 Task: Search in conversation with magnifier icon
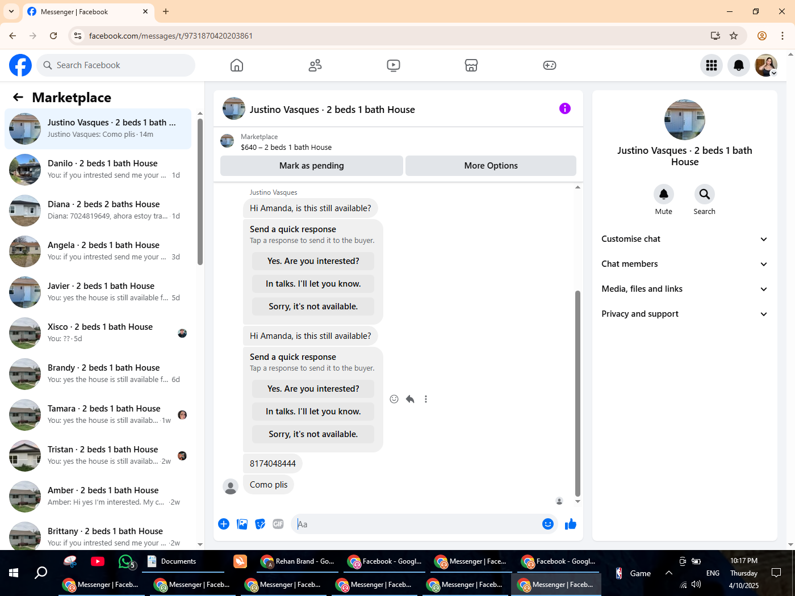point(705,194)
